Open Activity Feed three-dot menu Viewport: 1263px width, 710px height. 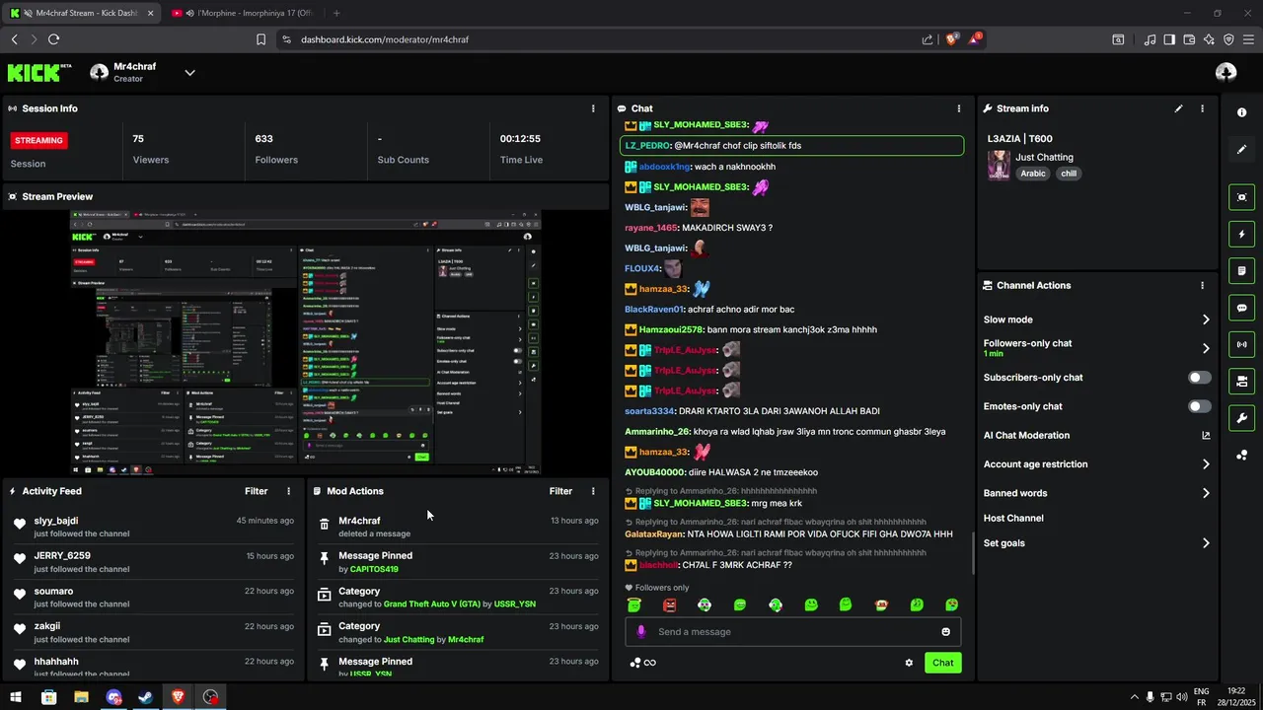288,491
